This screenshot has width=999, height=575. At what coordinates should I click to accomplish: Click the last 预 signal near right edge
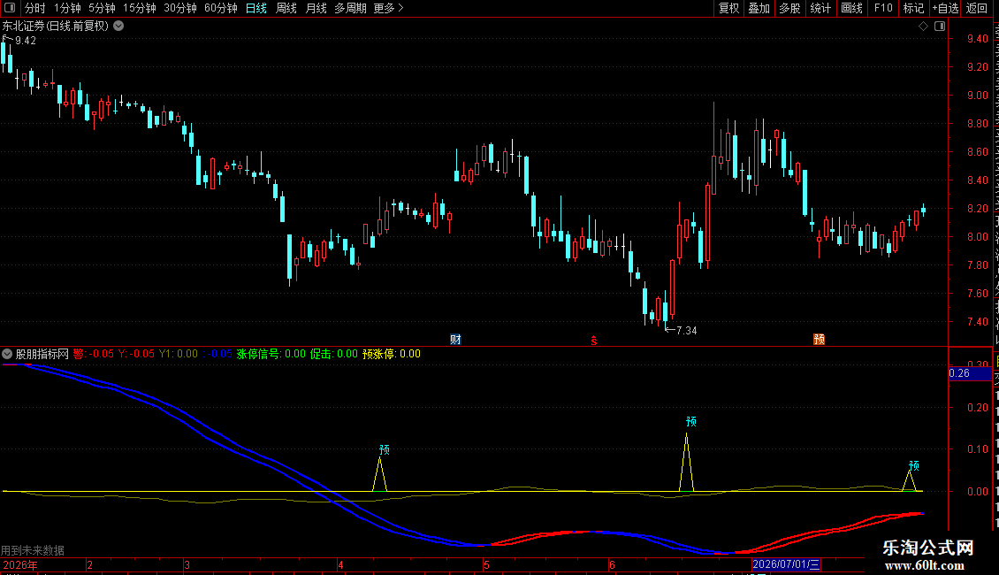click(913, 466)
